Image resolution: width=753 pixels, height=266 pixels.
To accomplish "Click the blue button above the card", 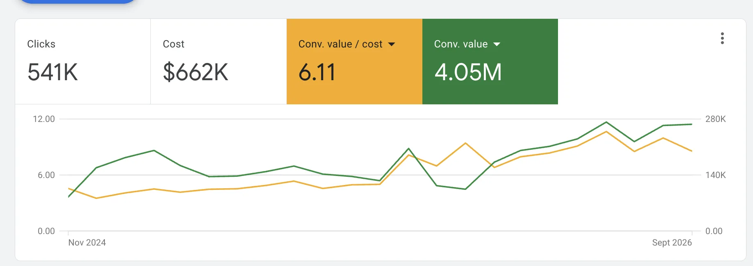I will point(77,2).
